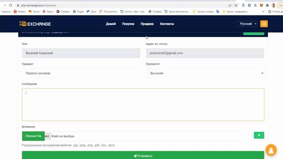This screenshot has width=283, height=159.
Task: Open the Справка bookmark
Action: [155, 11]
